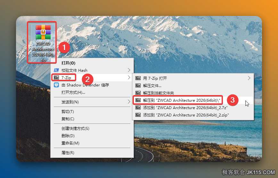
Task: Open the 校验文件 Hash menu entry
Action: [x=92, y=70]
